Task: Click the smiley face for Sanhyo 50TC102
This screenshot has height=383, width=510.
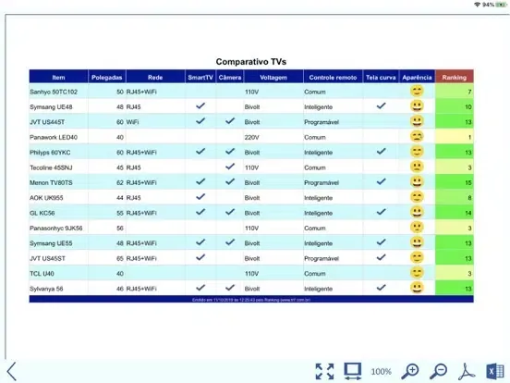Action: [417, 91]
